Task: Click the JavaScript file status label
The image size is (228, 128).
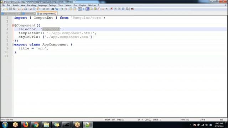Action: point(7,120)
